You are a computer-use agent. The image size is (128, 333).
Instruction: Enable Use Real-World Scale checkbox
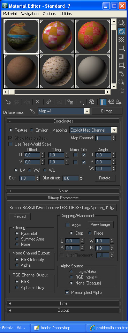coord(10,144)
